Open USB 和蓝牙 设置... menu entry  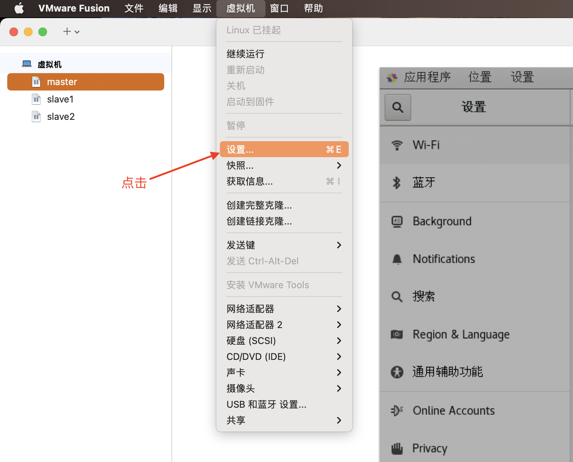click(x=284, y=404)
